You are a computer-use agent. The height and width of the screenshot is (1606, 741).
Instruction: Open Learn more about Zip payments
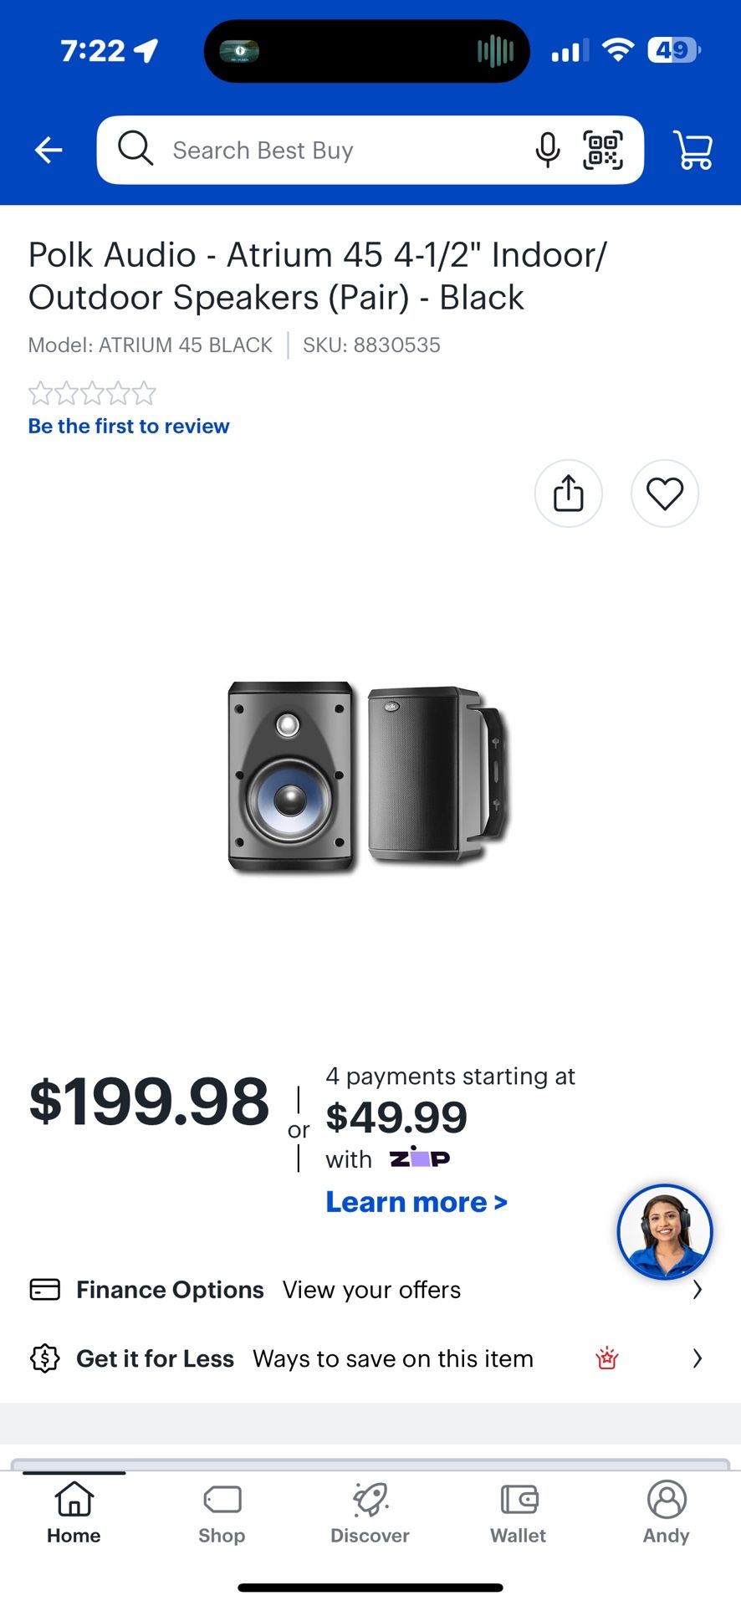[x=416, y=1202]
